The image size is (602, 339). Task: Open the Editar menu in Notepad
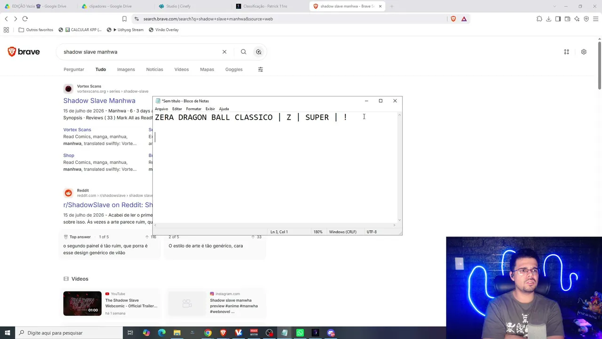pos(177,109)
